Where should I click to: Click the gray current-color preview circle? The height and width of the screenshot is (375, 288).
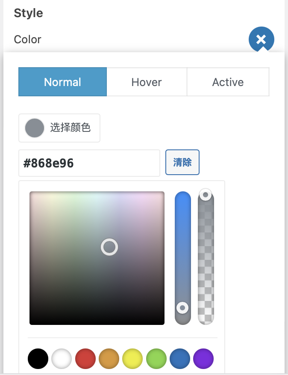(x=35, y=128)
